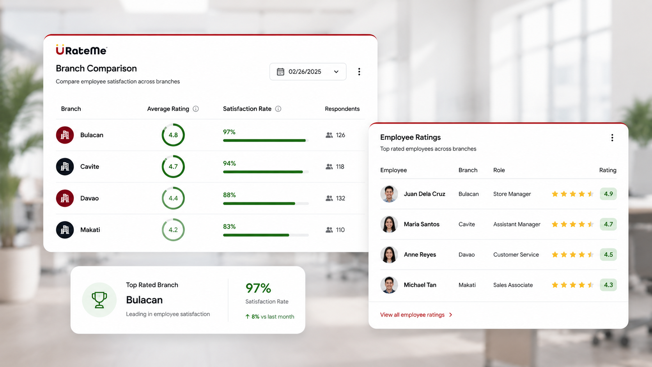This screenshot has width=652, height=367.
Task: Click the 83% satisfaction bar for Makati
Action: (266, 235)
